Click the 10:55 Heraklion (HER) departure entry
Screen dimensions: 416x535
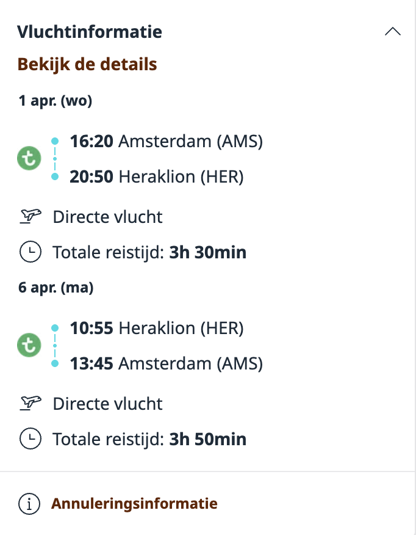coord(156,328)
